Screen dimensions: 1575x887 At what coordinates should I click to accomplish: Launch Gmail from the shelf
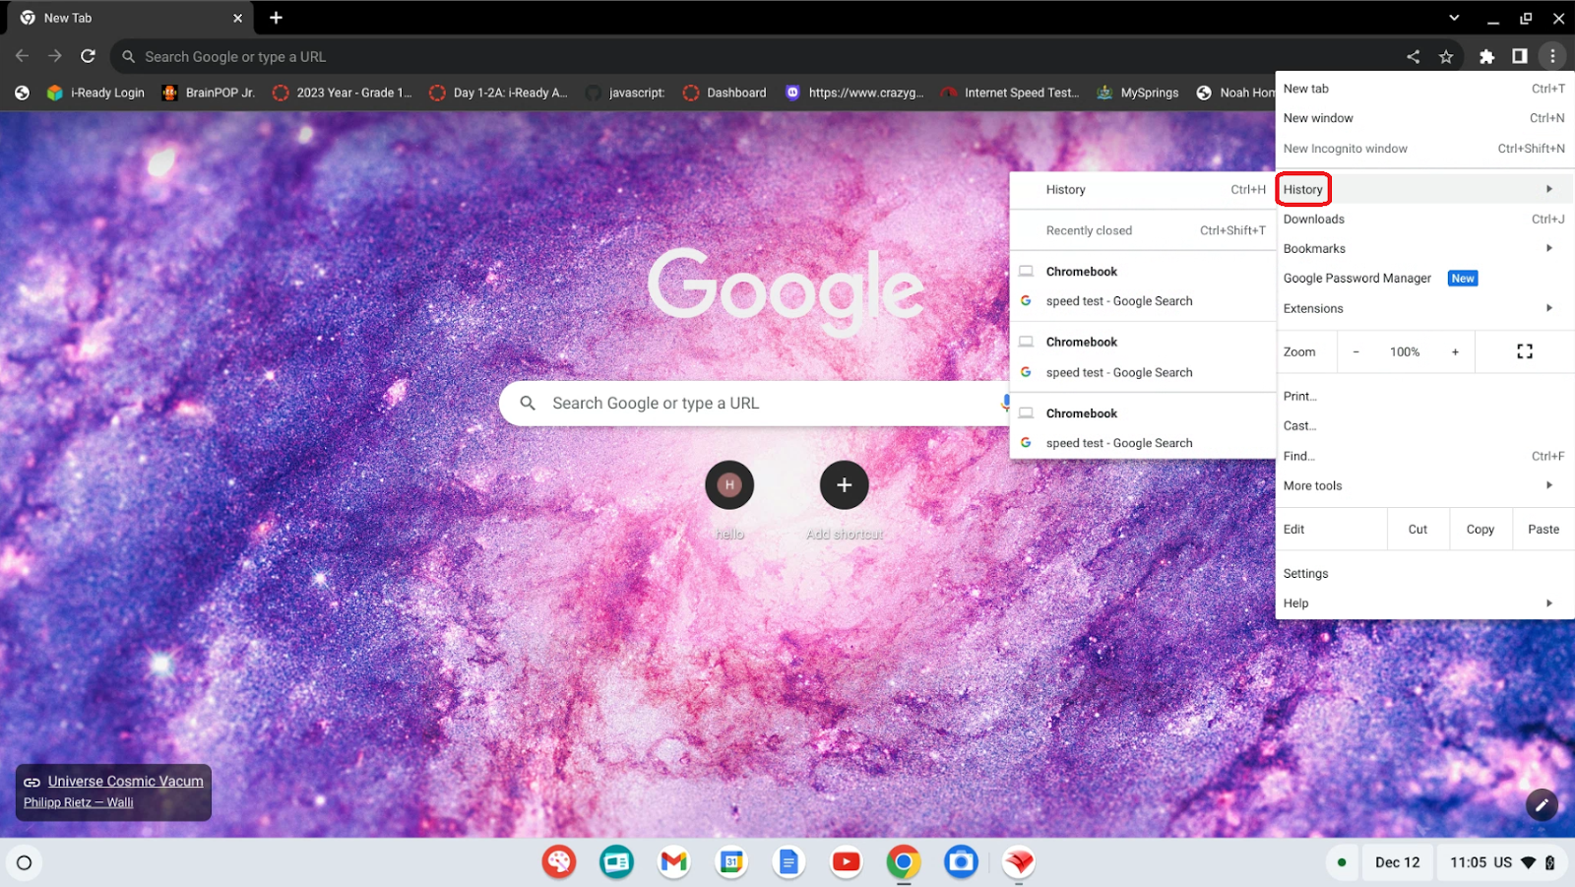pos(673,862)
